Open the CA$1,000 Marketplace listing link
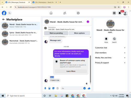 click(x=62, y=30)
